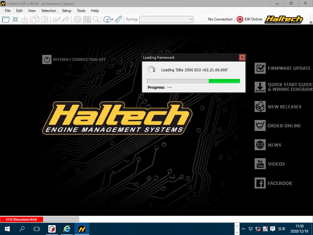This screenshot has width=313, height=235.
Task: Click the Haltech ESP taskbar icon
Action: pos(82,229)
